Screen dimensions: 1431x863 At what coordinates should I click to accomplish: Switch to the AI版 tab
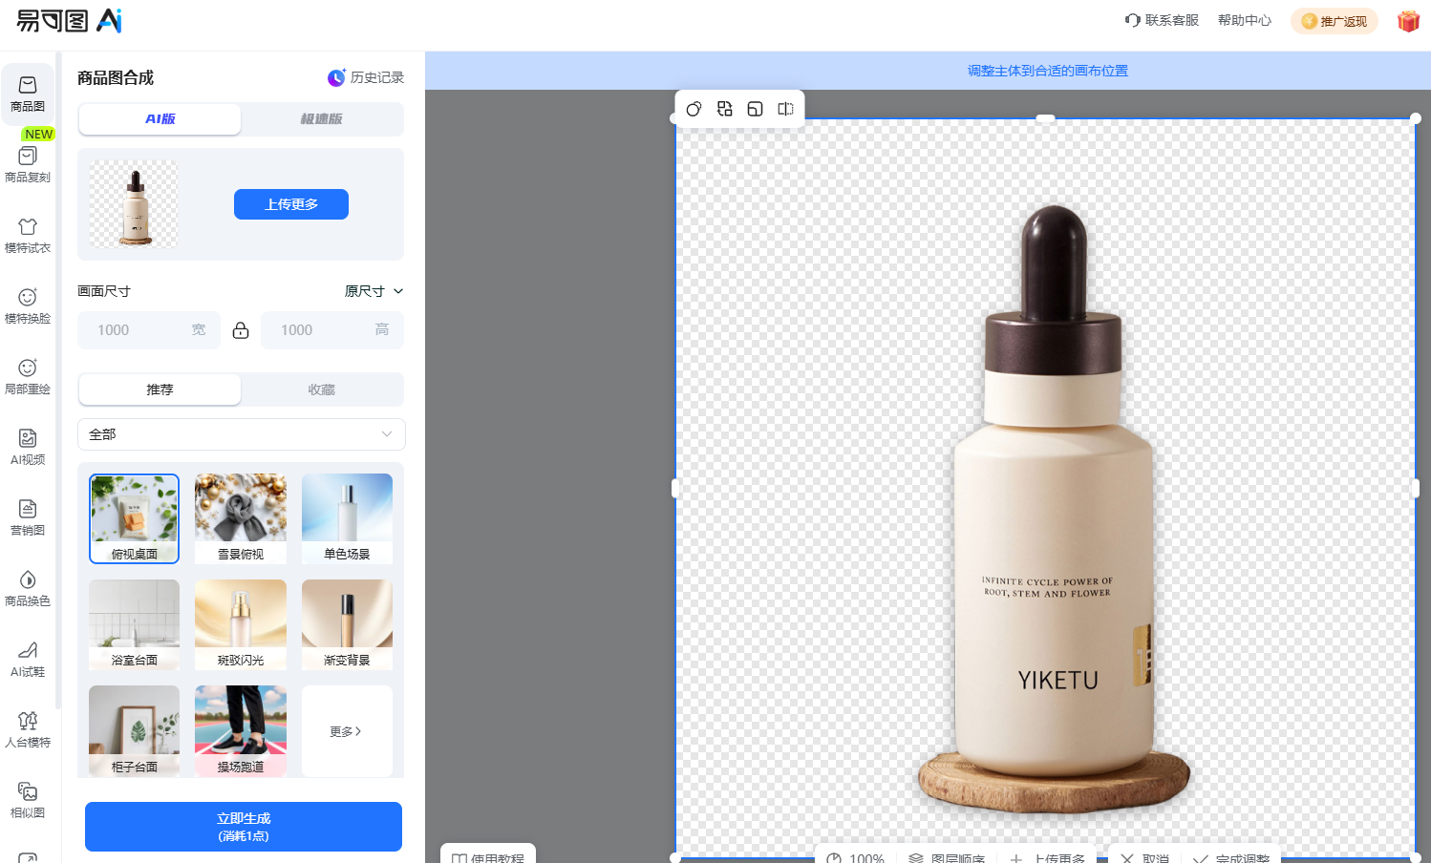pos(160,119)
